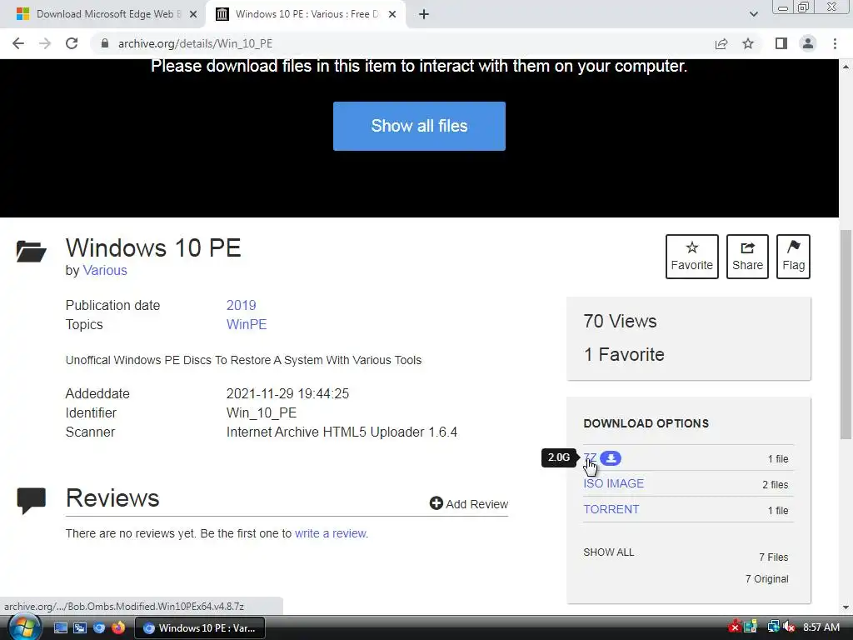
Task: Open a new tab
Action: pyautogui.click(x=424, y=14)
